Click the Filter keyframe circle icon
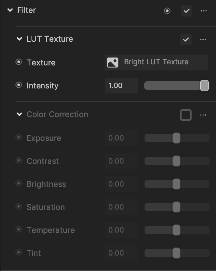This screenshot has height=271, width=216. coord(167,11)
